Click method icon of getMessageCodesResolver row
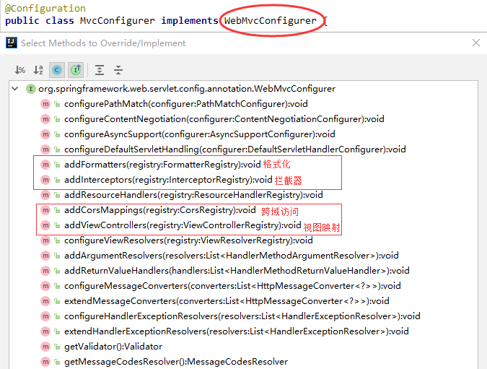 pyautogui.click(x=45, y=362)
